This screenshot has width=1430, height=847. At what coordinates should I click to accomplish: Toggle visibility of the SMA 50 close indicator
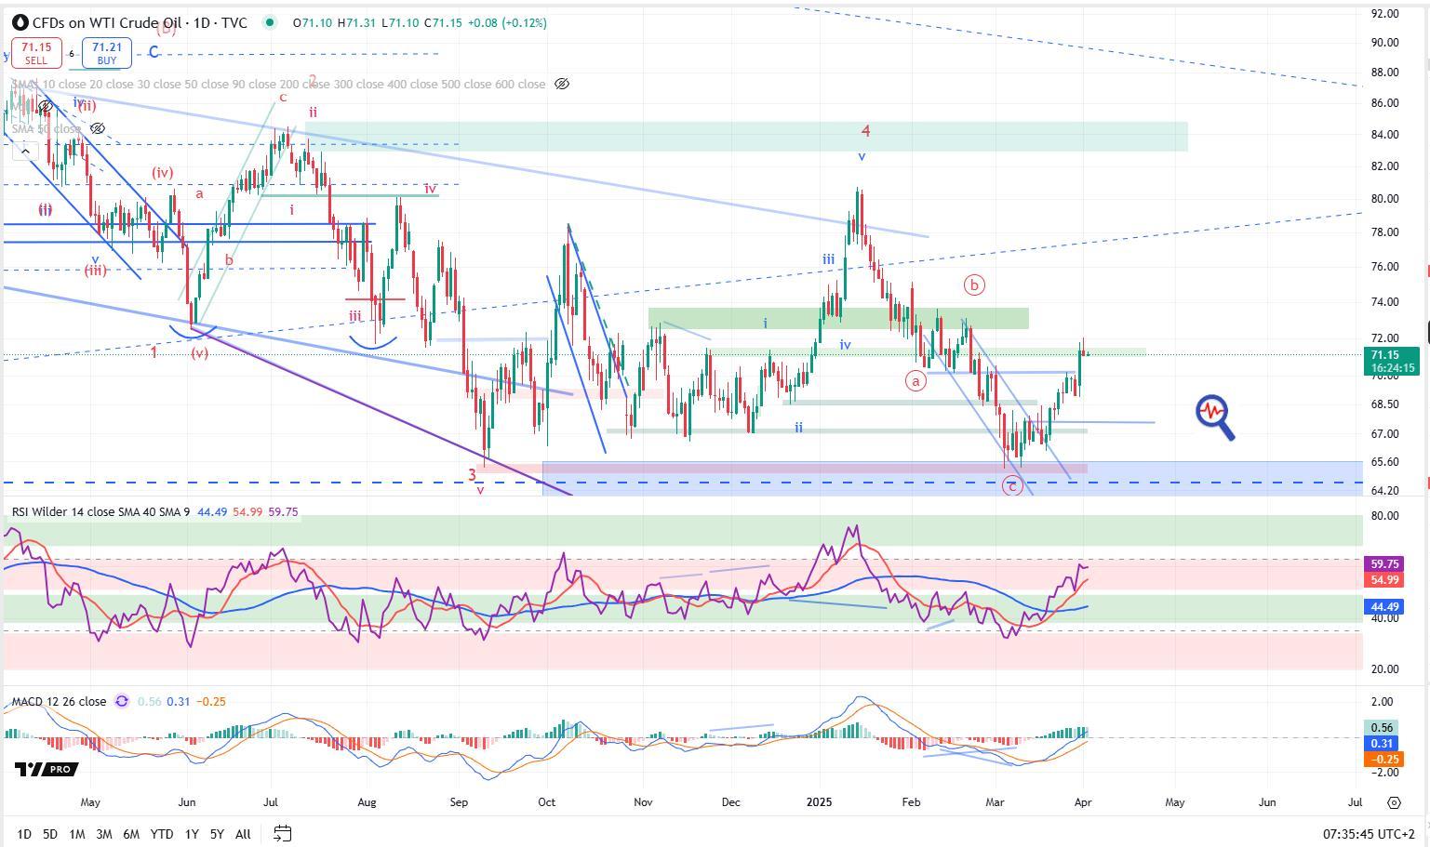(x=98, y=128)
